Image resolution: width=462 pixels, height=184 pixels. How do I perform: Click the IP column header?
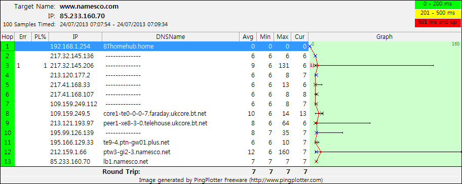coord(75,37)
